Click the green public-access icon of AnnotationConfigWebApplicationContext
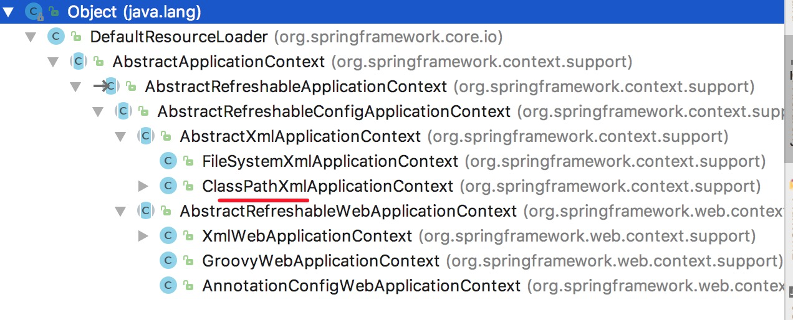This screenshot has height=320, width=793. click(x=188, y=286)
